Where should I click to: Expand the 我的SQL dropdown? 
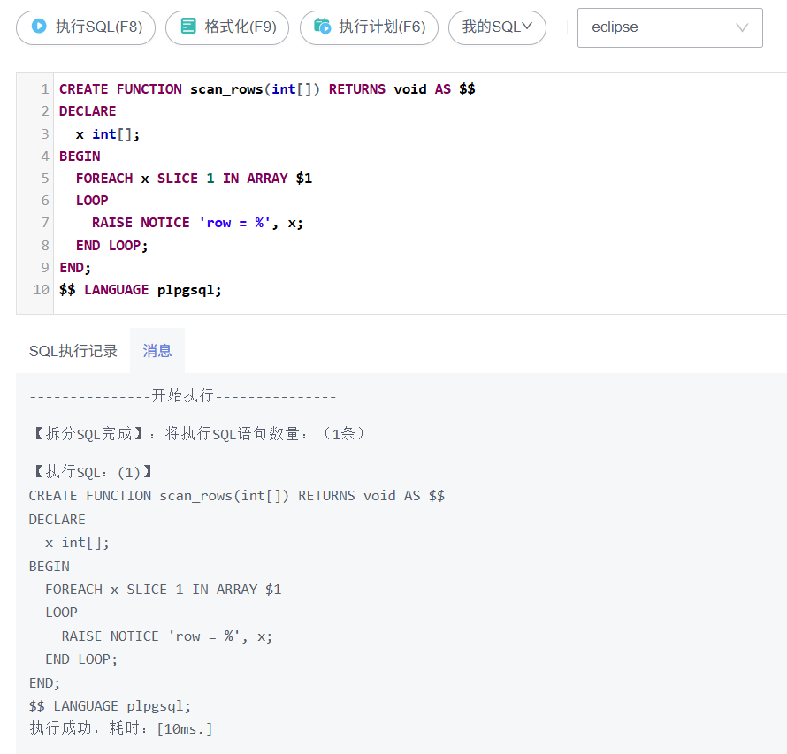click(x=497, y=27)
